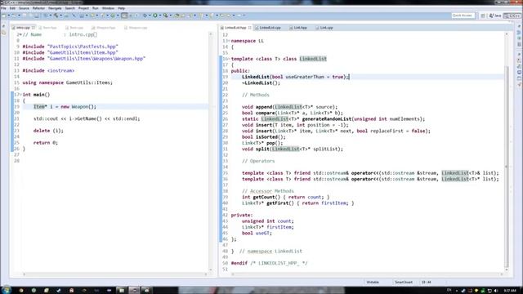
Task: Click the left editor's scroll-up arrow
Action: [x=211, y=34]
